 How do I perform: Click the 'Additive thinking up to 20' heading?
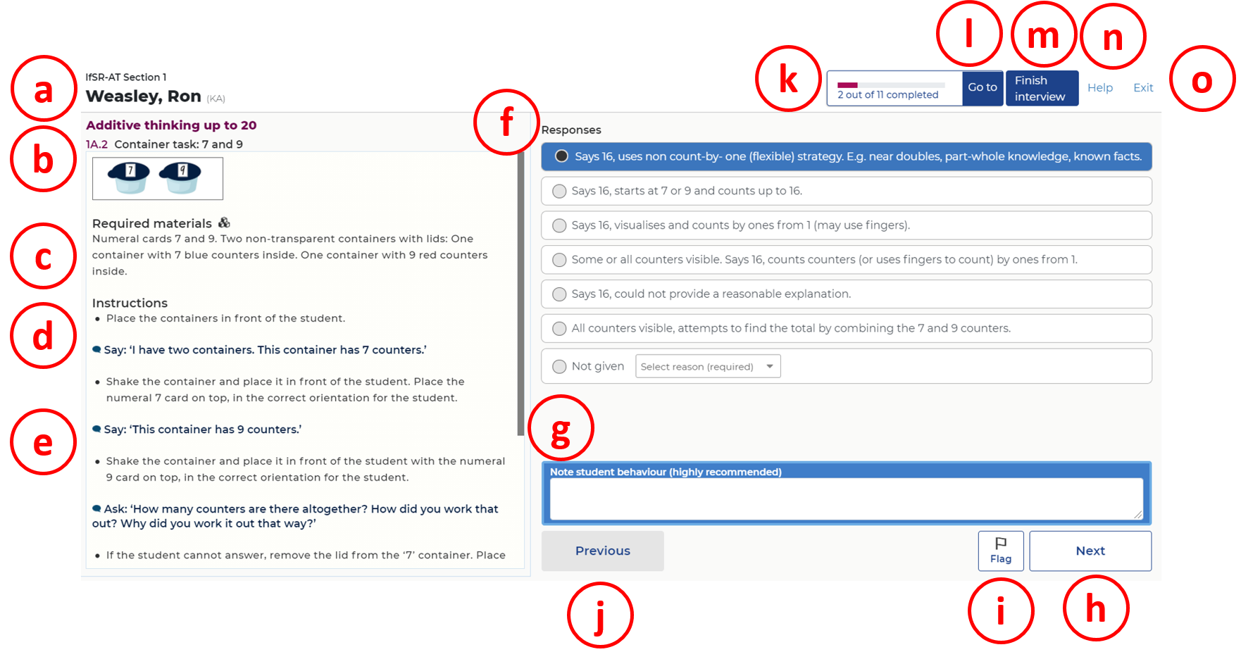[171, 125]
